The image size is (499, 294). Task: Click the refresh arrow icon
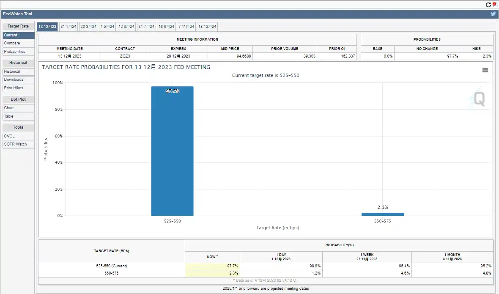(x=488, y=5)
